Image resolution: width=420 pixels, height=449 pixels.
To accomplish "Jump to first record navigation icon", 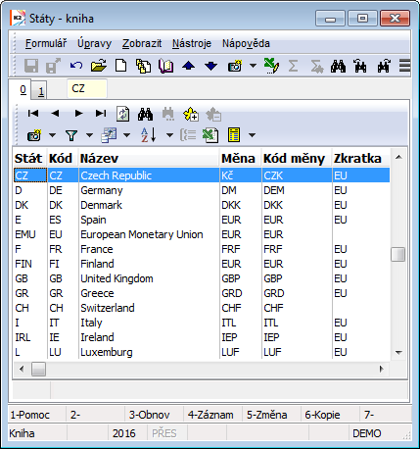I will [x=33, y=114].
